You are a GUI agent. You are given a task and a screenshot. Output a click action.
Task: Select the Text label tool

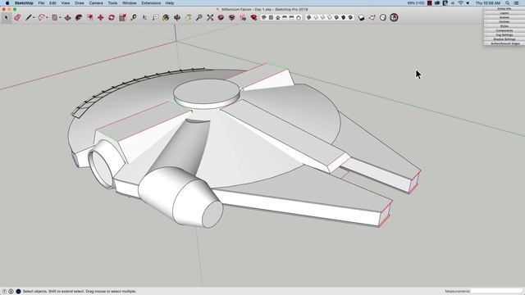tap(156, 17)
